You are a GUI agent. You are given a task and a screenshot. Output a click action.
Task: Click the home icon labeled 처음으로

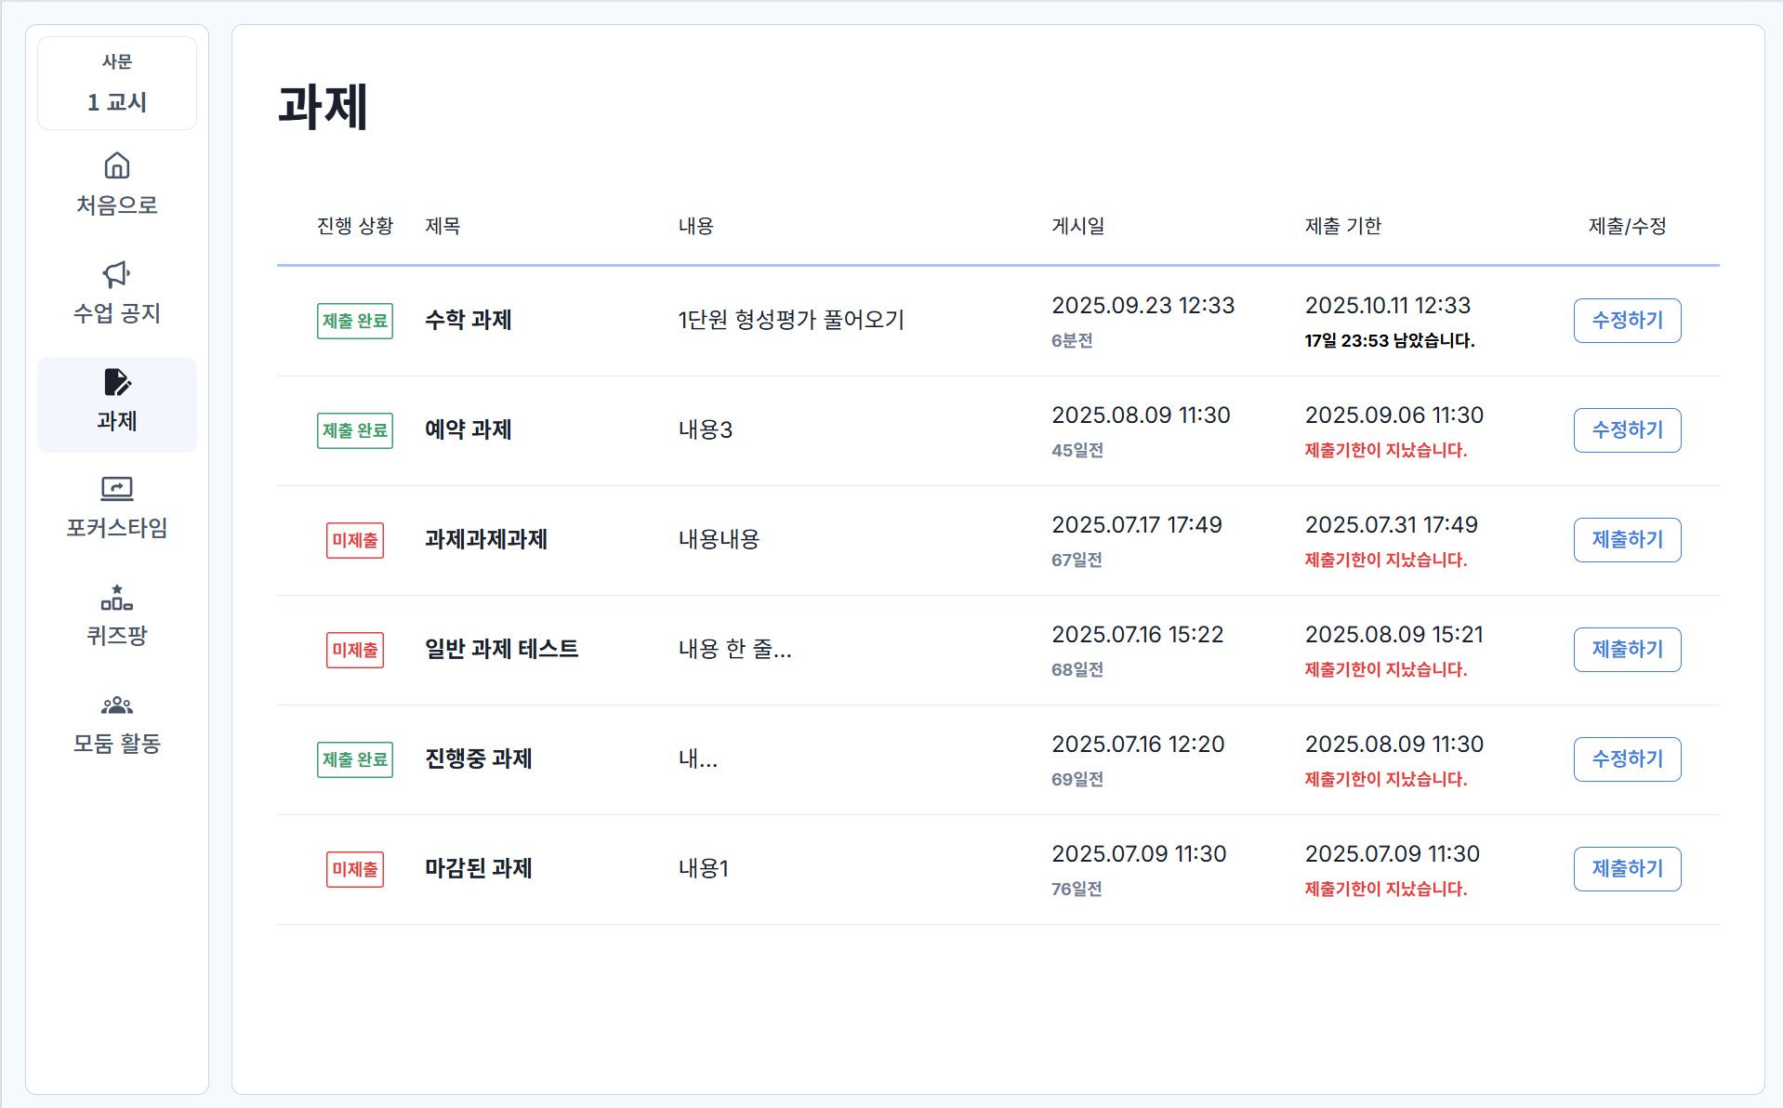coord(116,166)
